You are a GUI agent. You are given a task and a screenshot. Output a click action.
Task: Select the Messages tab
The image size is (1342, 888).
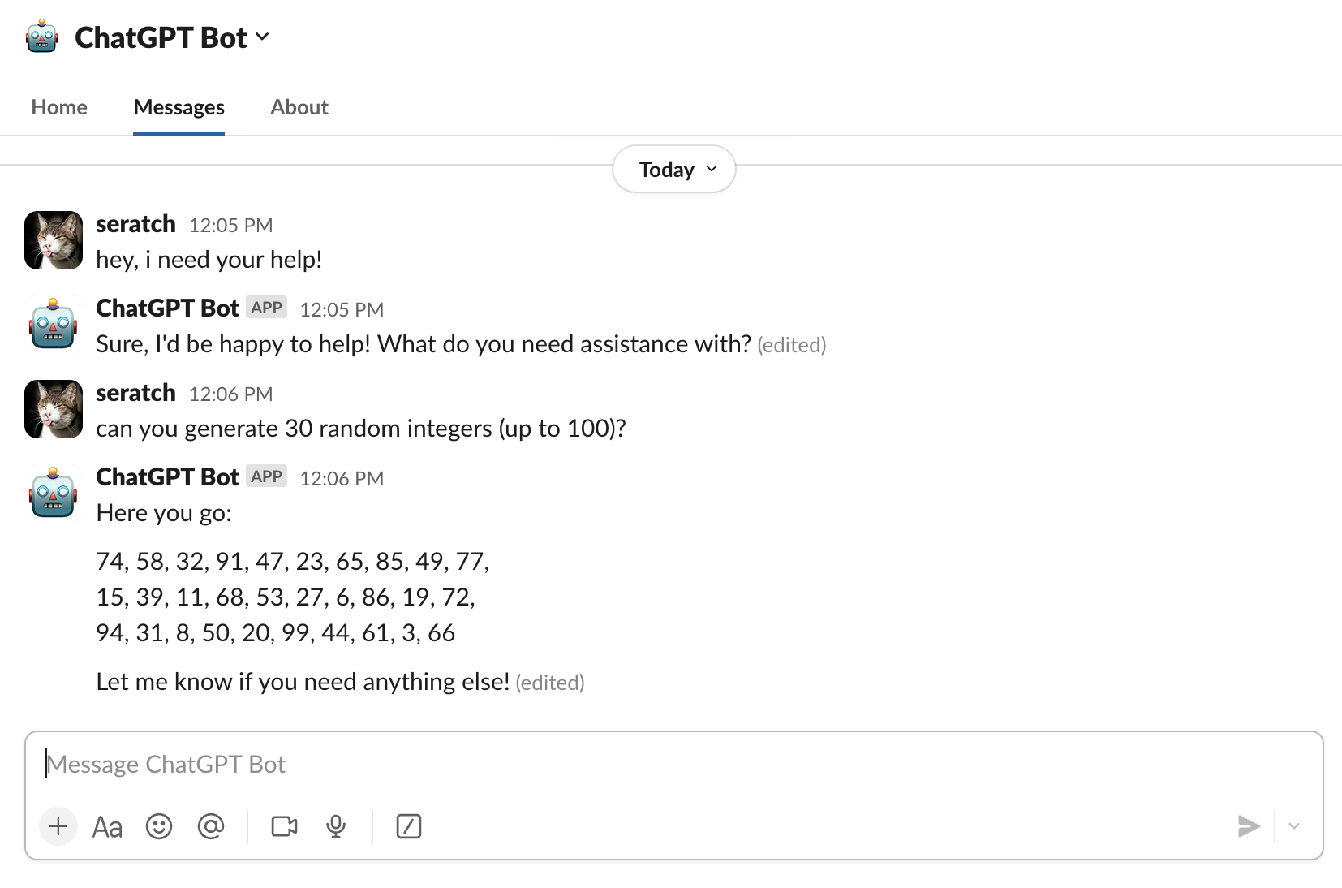click(179, 106)
